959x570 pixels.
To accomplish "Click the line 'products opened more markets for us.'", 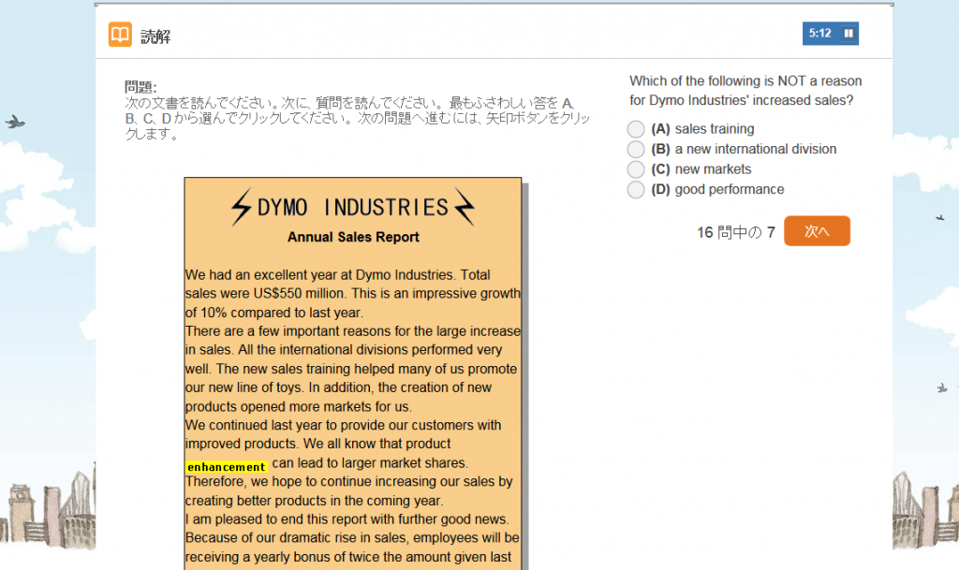I will (x=299, y=407).
